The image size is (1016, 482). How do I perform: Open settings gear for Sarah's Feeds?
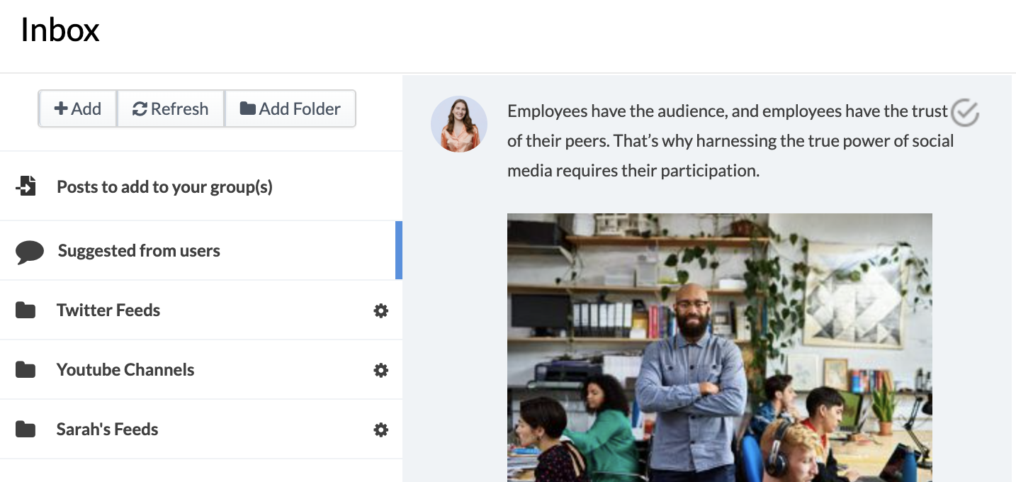click(381, 430)
